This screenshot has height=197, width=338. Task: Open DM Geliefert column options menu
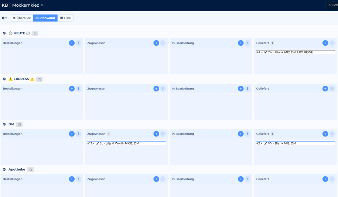coord(332,134)
